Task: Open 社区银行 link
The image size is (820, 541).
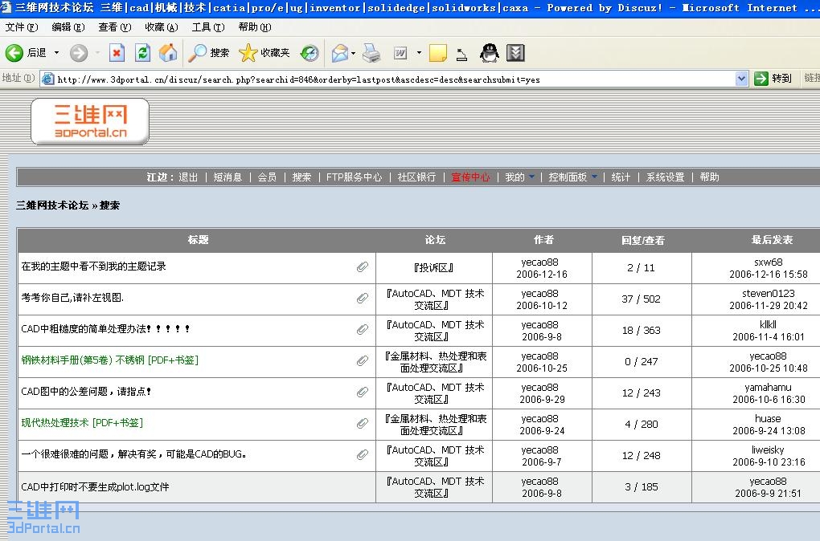Action: (x=416, y=177)
